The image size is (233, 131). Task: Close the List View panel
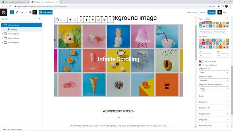[40, 19]
